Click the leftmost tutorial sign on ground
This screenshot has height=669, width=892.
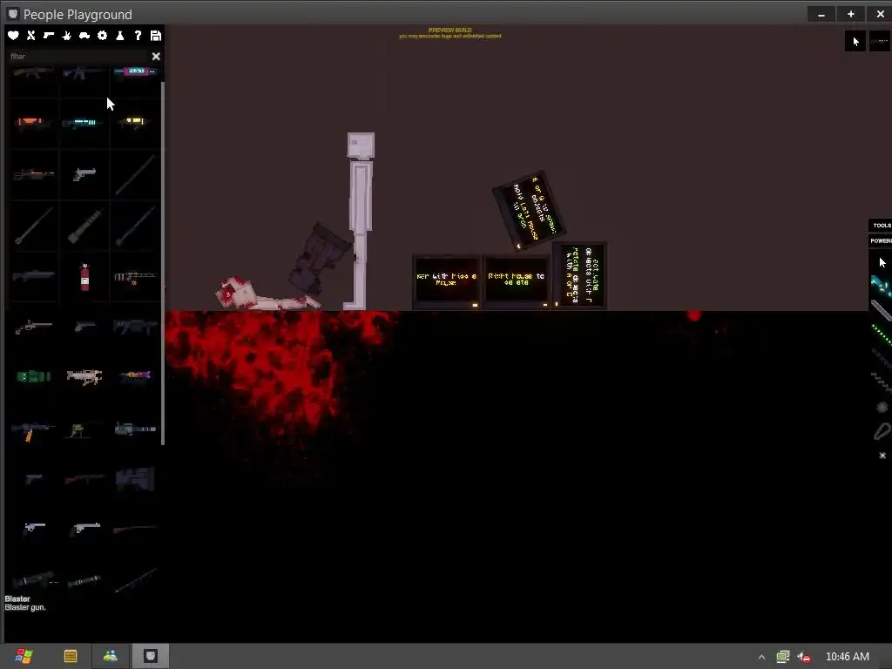click(447, 281)
